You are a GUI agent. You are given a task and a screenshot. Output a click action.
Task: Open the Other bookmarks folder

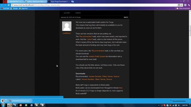(x=183, y=8)
